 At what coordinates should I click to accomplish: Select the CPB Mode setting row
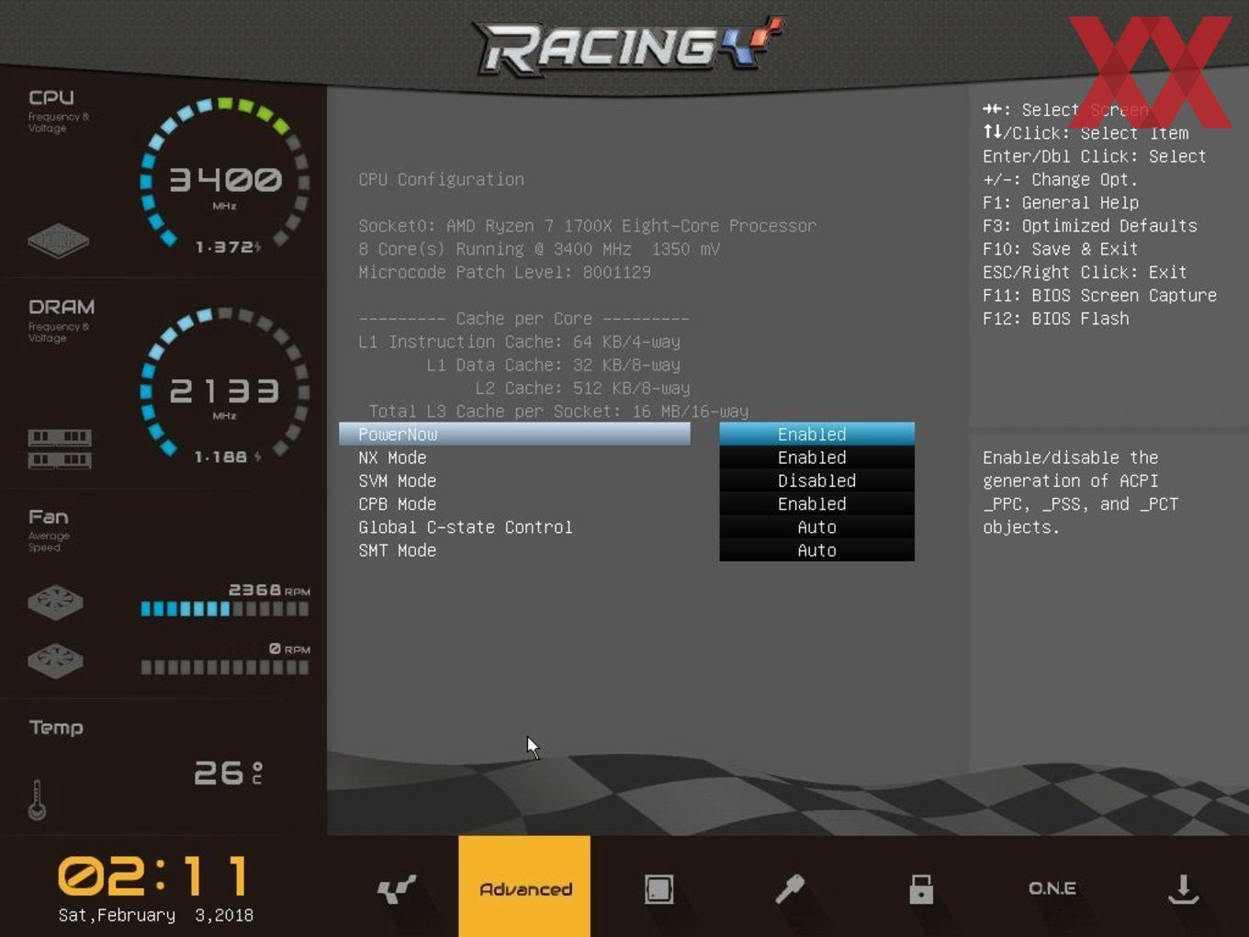coord(514,503)
